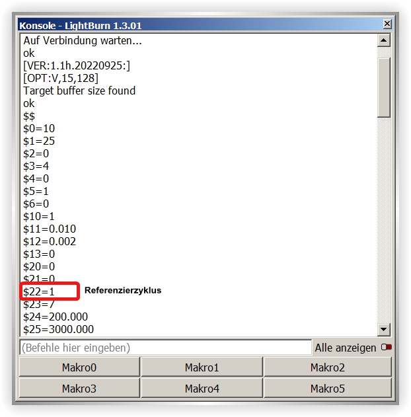The image size is (411, 417).
Task: Focus the 'Befehle hier eingeben' command field
Action: 165,347
